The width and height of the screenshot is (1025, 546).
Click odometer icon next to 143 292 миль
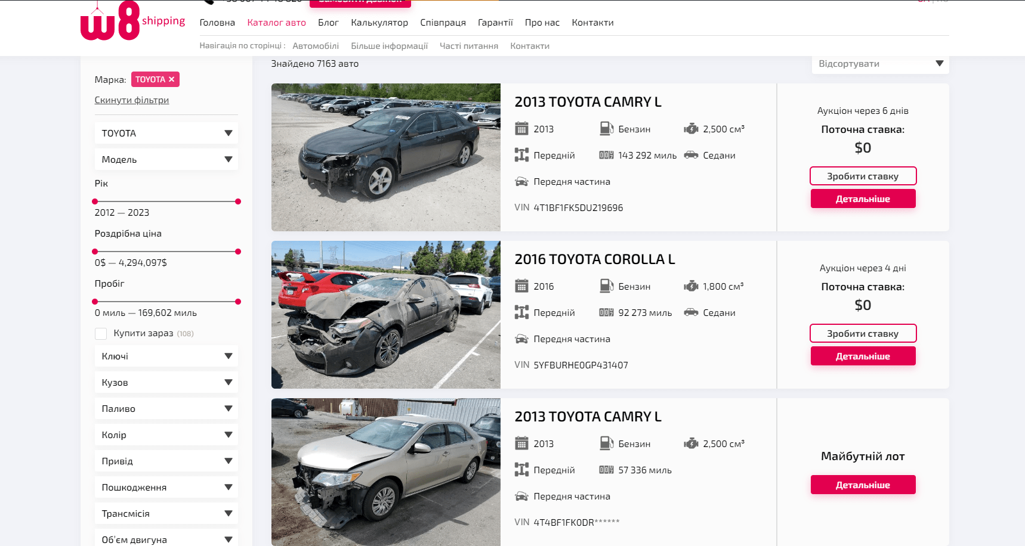tap(606, 155)
